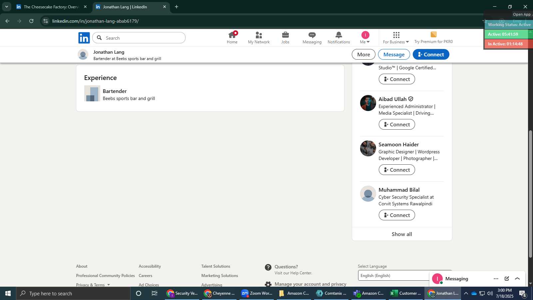Screen dimensions: 533x300
Task: Reload the page
Action: point(31,21)
